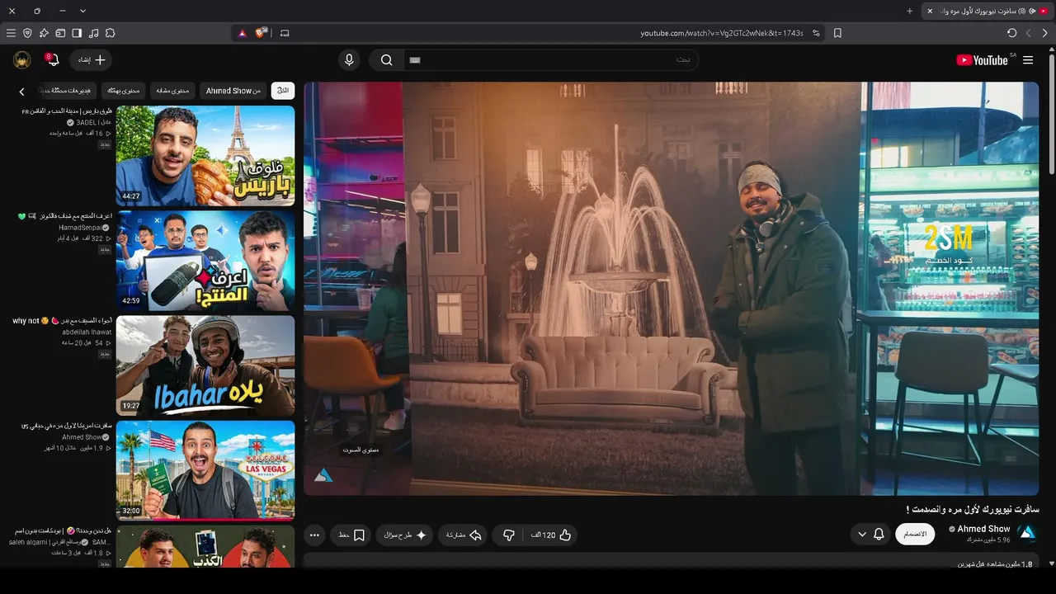Reload the current page
The height and width of the screenshot is (594, 1056).
1012,33
